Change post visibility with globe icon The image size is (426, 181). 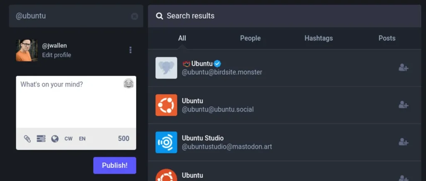coord(55,139)
